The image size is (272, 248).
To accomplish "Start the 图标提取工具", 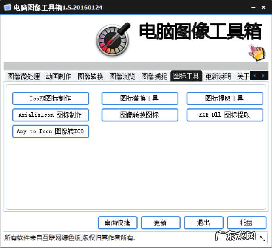I will [x=224, y=99].
